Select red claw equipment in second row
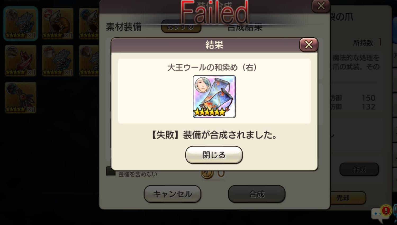This screenshot has width=397, height=225. 20,61
